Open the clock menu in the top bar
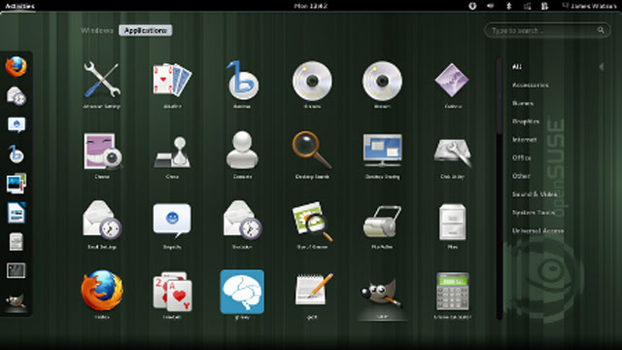Viewport: 622px width, 350px height. point(311,6)
